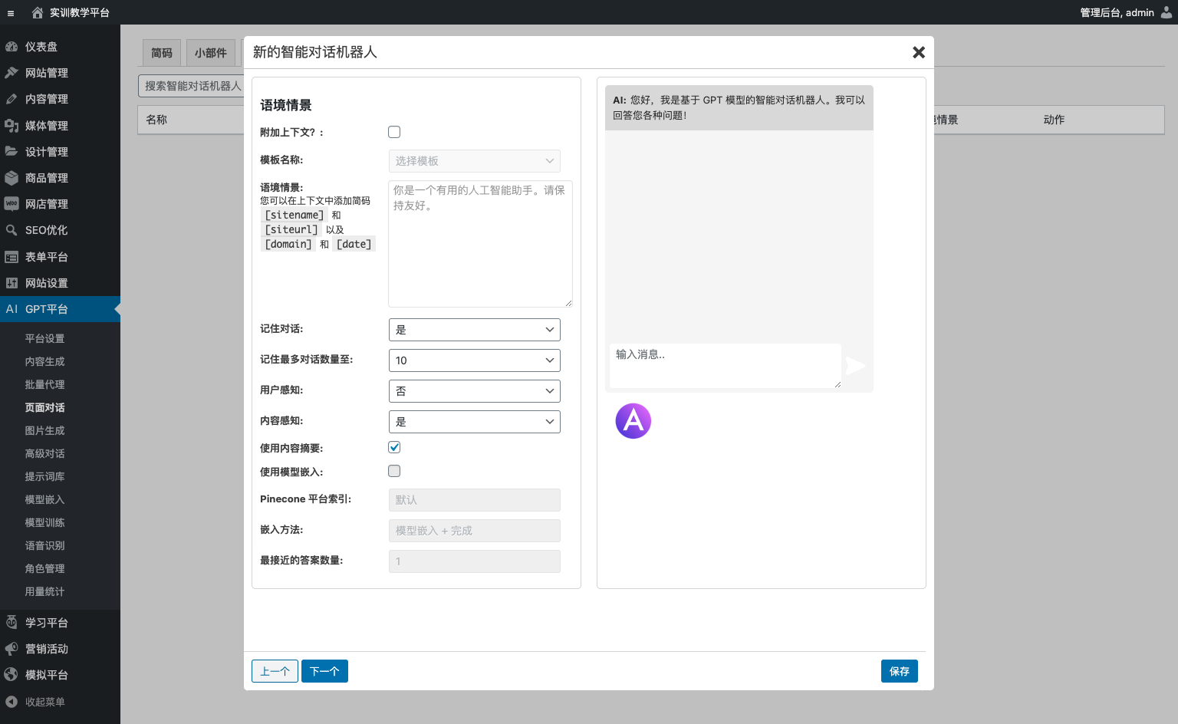Image resolution: width=1178 pixels, height=724 pixels.
Task: Click the Woo icon for 网店管理
Action: click(12, 204)
